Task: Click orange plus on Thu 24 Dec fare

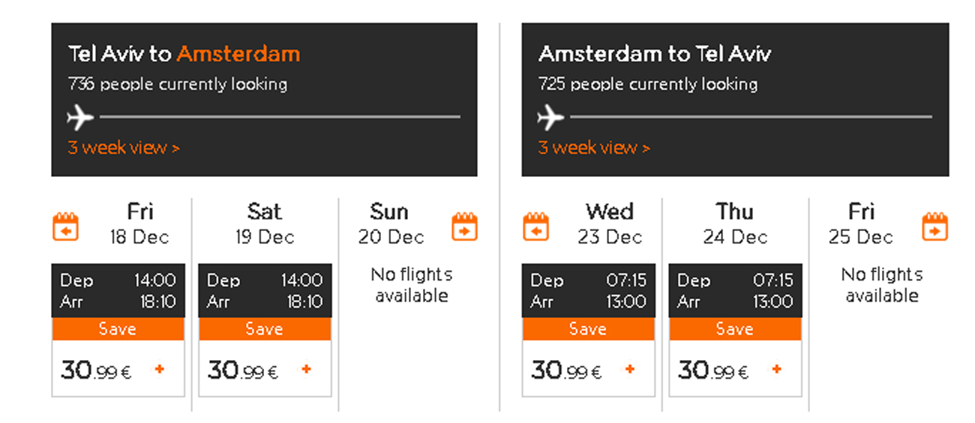Action: (776, 369)
